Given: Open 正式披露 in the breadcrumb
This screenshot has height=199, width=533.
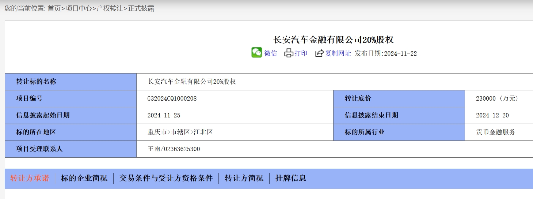Looking at the screenshot, I should (x=141, y=8).
